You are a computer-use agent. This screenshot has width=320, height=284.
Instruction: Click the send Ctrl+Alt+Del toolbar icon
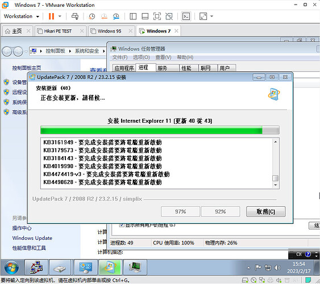[75, 16]
